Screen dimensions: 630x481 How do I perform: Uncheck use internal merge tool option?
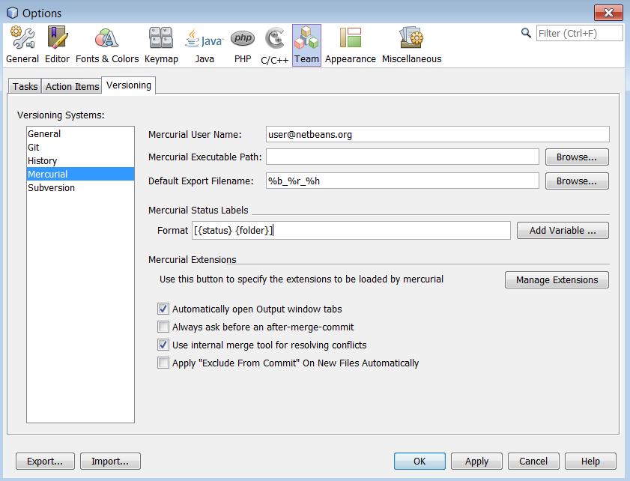(163, 345)
